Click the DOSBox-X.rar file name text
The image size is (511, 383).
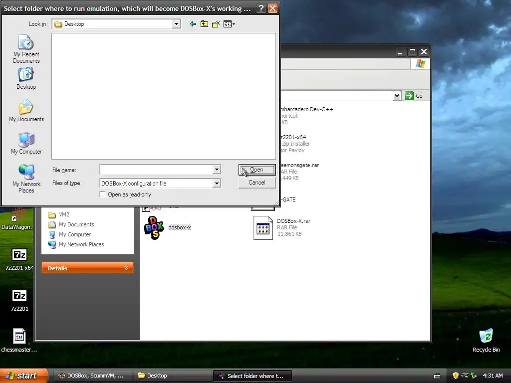click(x=293, y=221)
